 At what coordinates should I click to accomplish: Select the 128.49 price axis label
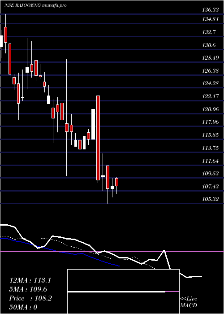210,58
